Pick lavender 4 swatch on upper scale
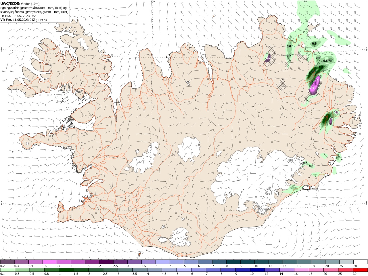 pos(162,262)
